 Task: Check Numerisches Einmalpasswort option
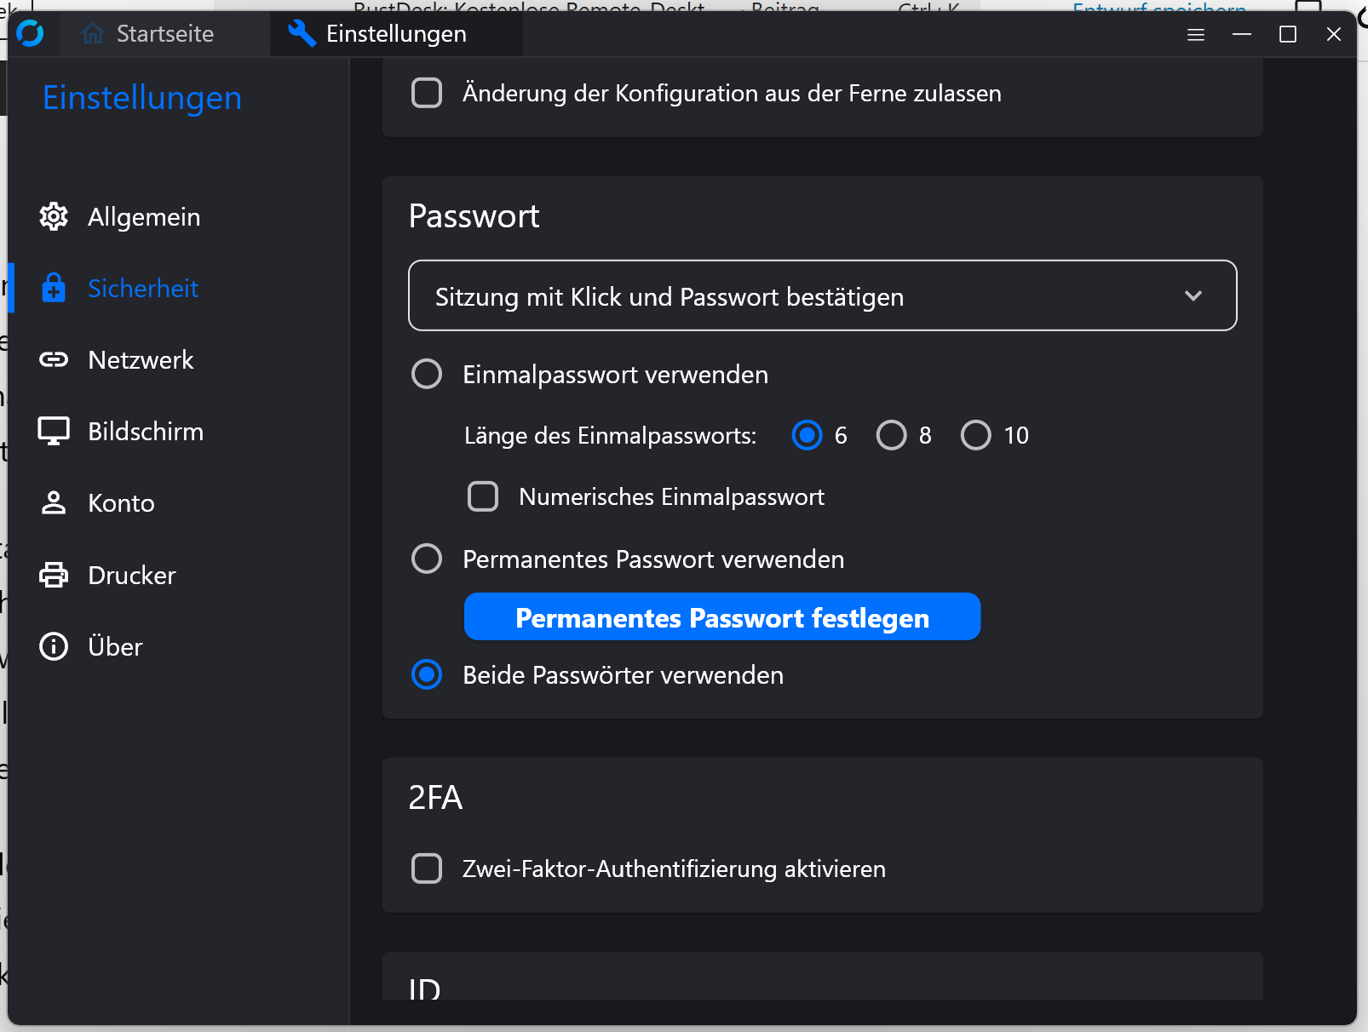click(x=483, y=496)
